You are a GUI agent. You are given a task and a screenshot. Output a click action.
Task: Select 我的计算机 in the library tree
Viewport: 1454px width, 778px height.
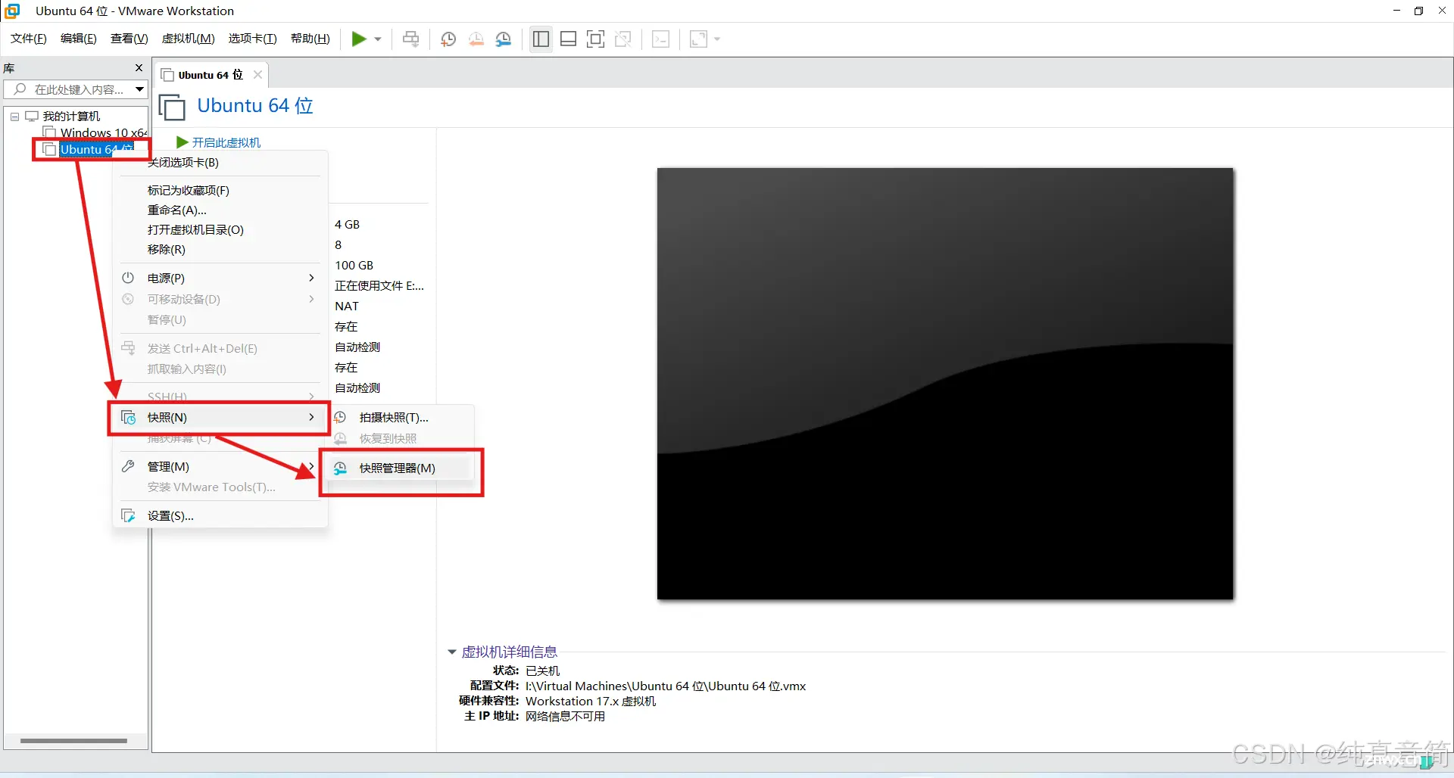click(71, 117)
